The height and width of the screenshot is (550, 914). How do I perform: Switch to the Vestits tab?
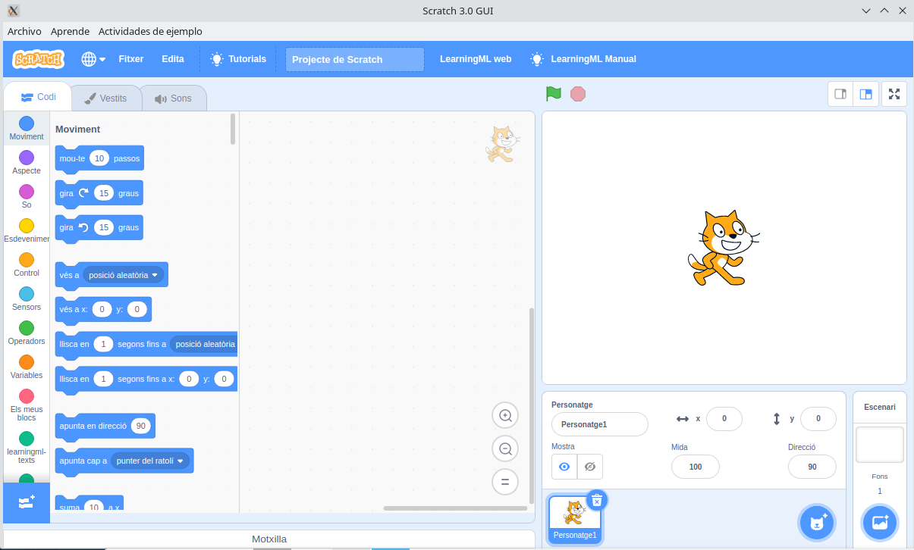coord(105,98)
